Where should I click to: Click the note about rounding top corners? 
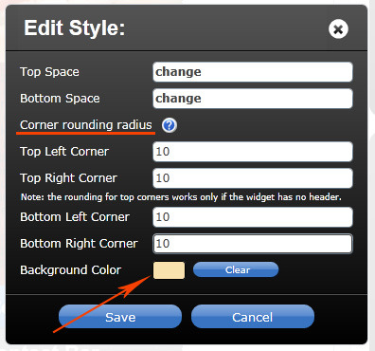tap(181, 197)
